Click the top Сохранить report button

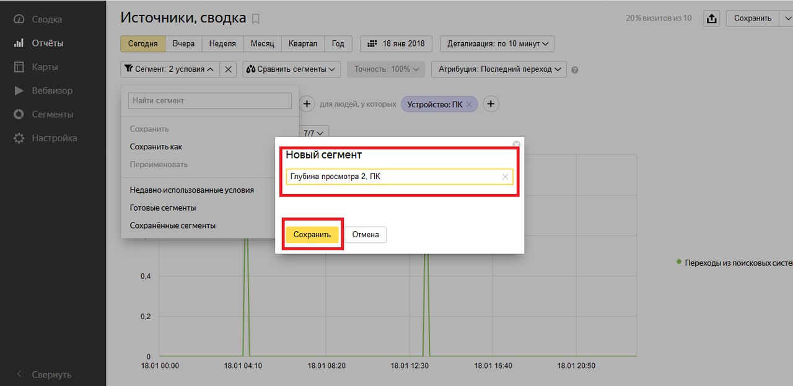click(752, 19)
